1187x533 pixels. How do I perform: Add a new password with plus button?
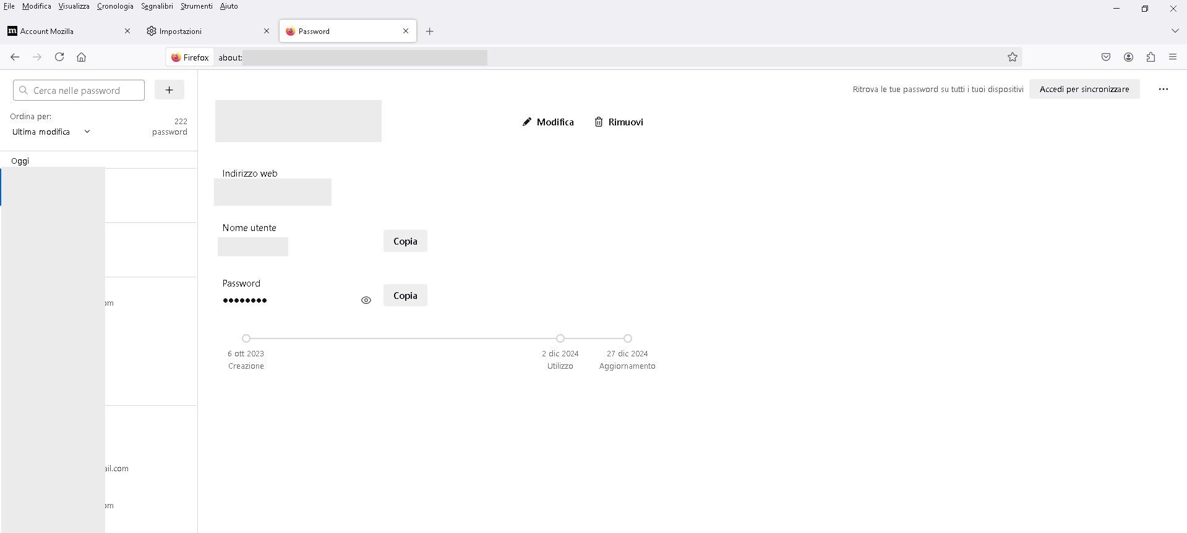coord(169,90)
